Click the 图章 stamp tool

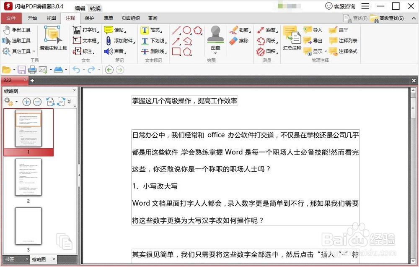coord(215,38)
